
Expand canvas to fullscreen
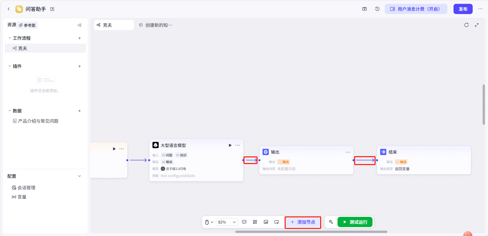click(477, 25)
